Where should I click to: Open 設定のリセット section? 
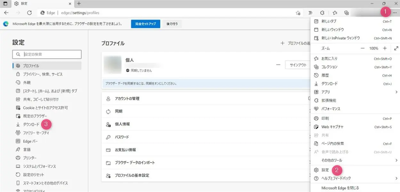[x=47, y=175]
